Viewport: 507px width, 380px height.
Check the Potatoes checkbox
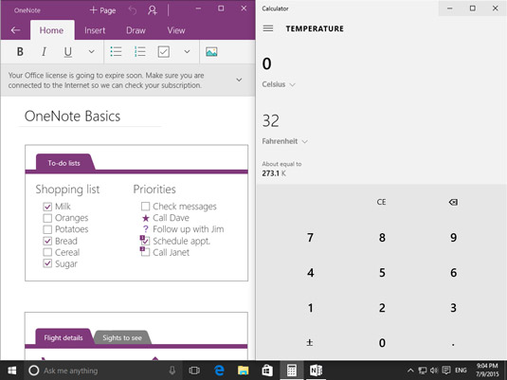pos(47,229)
